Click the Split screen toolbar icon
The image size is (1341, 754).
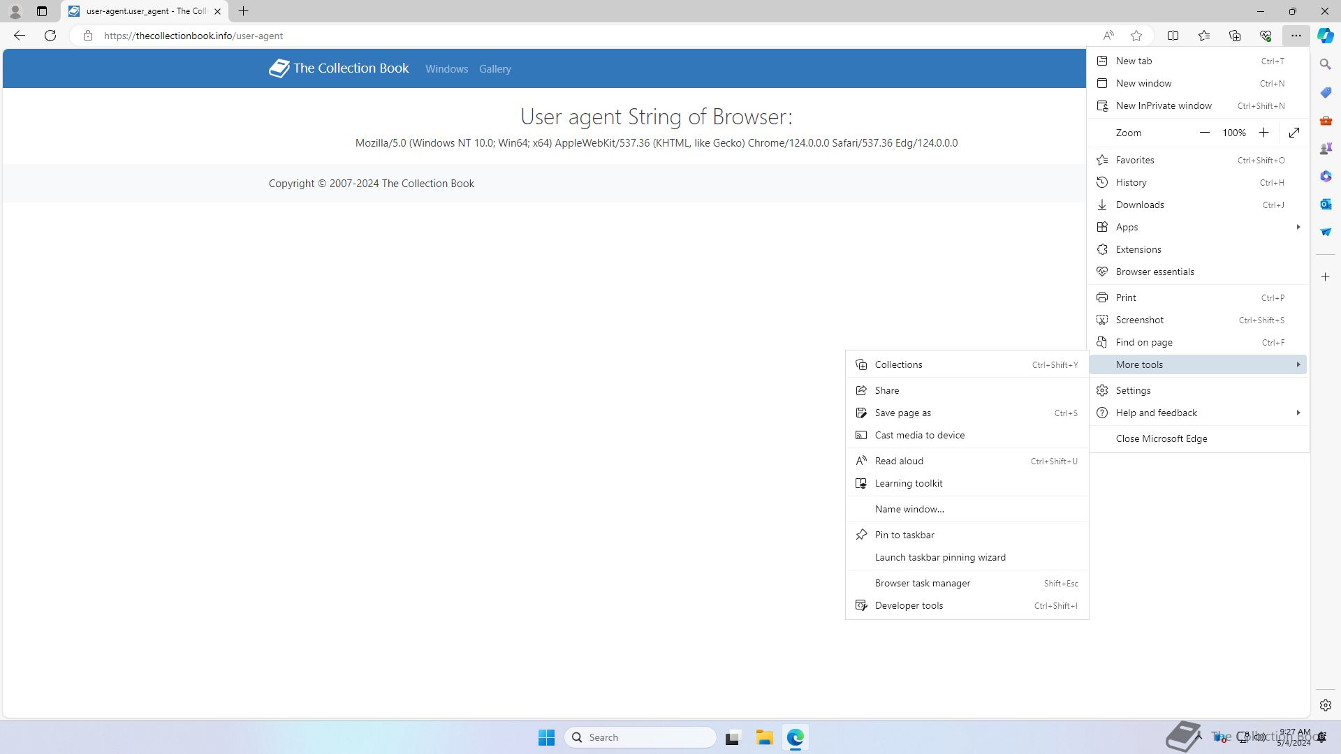point(1173,36)
